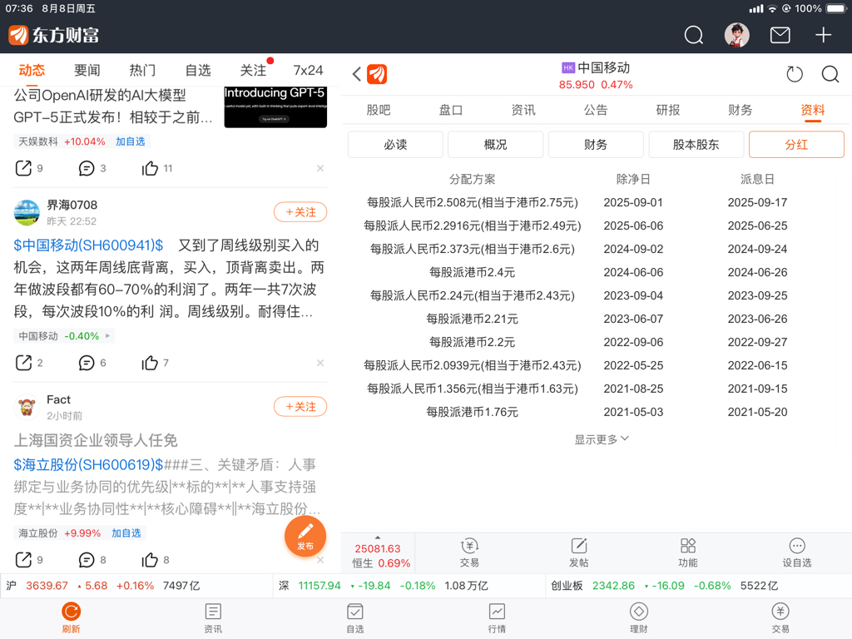
Task: Open user profile avatar
Action: [x=737, y=35]
